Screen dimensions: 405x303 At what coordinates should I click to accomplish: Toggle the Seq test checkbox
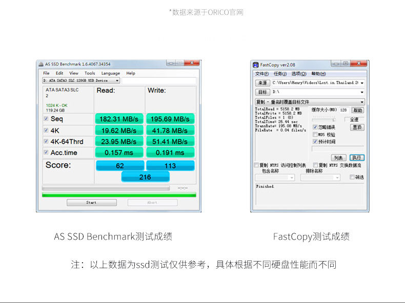(46, 119)
